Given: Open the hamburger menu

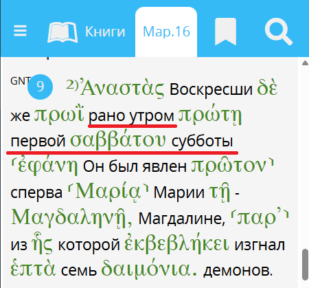Looking at the screenshot, I should 20,31.
